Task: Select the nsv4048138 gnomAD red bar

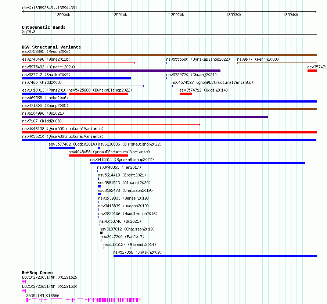Action: 169,132
